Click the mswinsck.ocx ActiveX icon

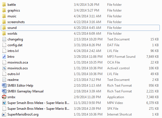click(4, 68)
